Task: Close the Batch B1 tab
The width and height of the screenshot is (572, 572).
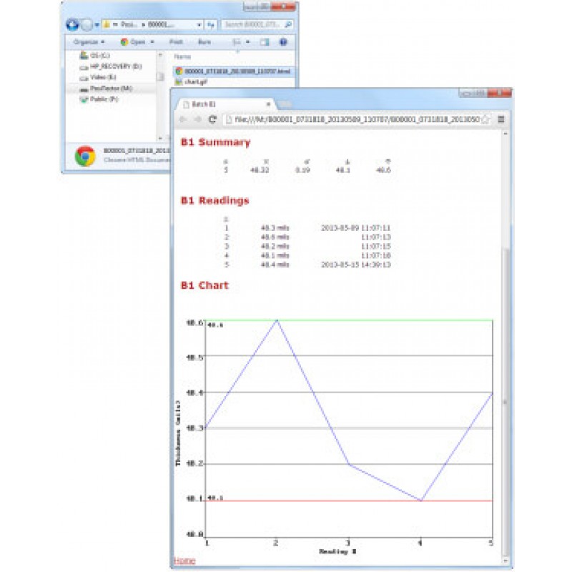Action: [x=267, y=104]
